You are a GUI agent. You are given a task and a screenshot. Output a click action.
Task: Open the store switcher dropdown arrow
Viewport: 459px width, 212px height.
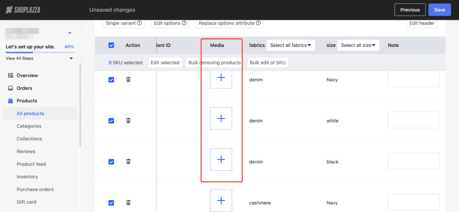click(x=70, y=33)
